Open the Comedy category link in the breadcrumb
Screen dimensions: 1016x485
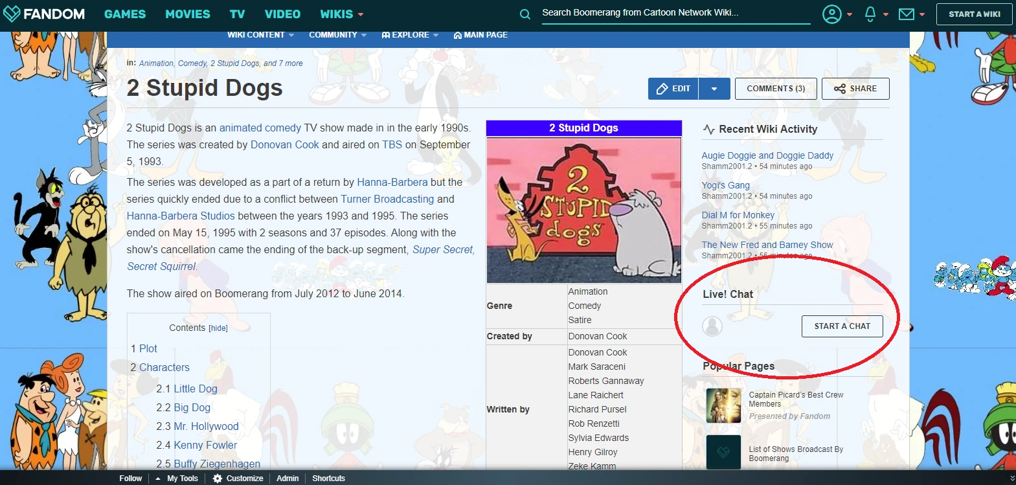tap(192, 63)
